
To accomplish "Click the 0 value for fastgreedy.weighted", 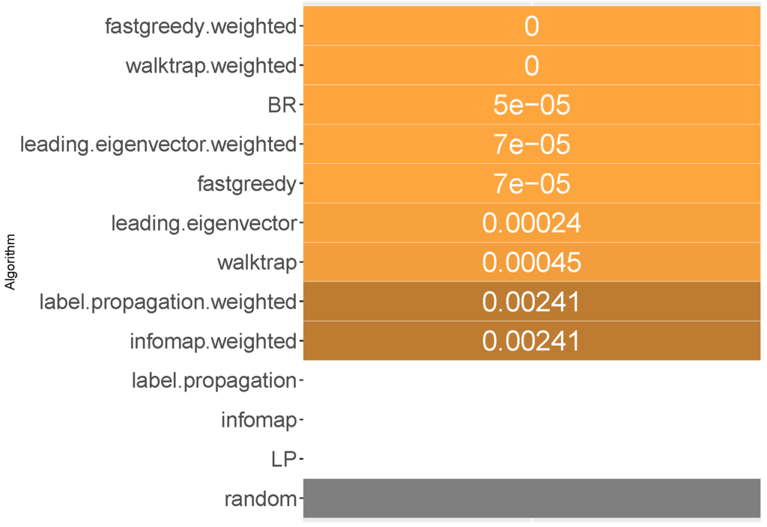I will click(532, 27).
